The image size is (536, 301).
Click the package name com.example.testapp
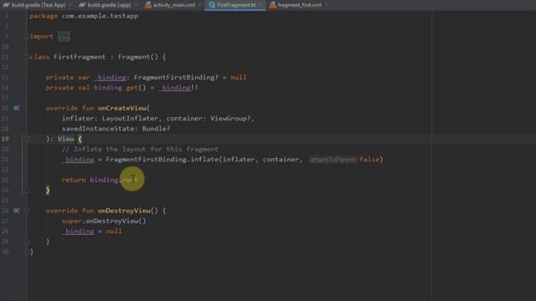coord(100,16)
